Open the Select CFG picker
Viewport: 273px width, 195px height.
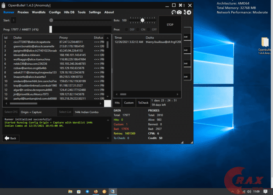(x=11, y=112)
